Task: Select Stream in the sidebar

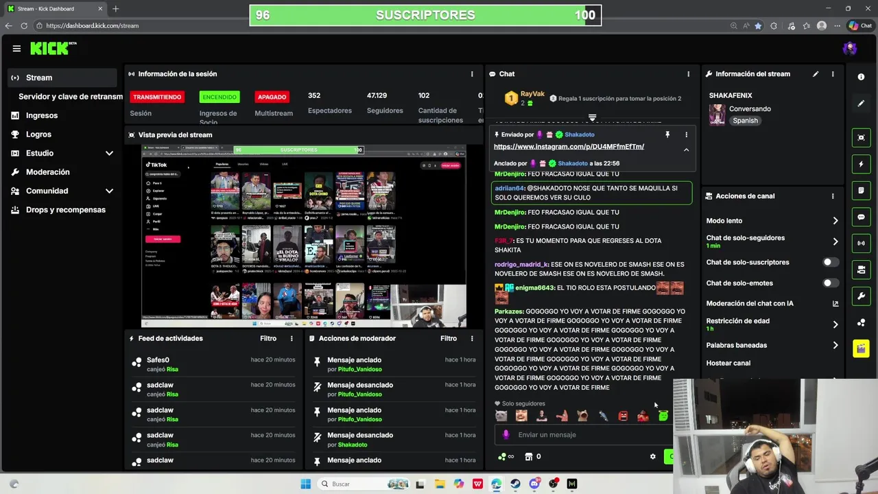Action: click(62, 78)
